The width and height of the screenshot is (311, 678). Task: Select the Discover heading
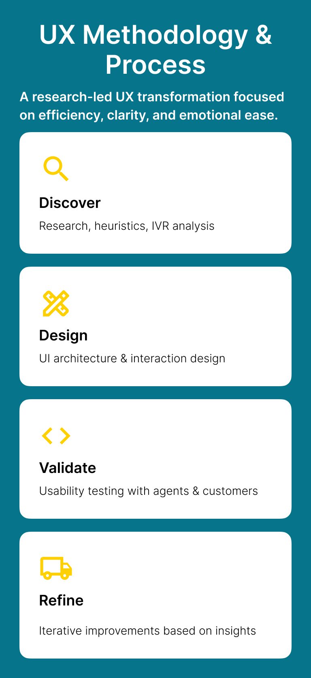(x=70, y=203)
